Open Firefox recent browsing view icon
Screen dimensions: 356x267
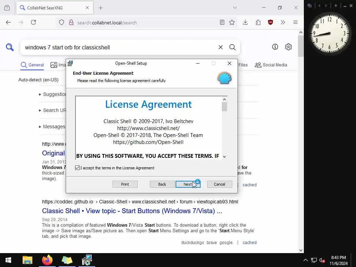[x=7, y=8]
